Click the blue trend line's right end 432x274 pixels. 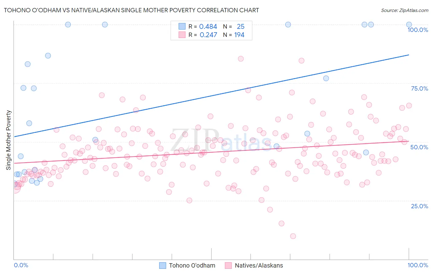pos(409,55)
